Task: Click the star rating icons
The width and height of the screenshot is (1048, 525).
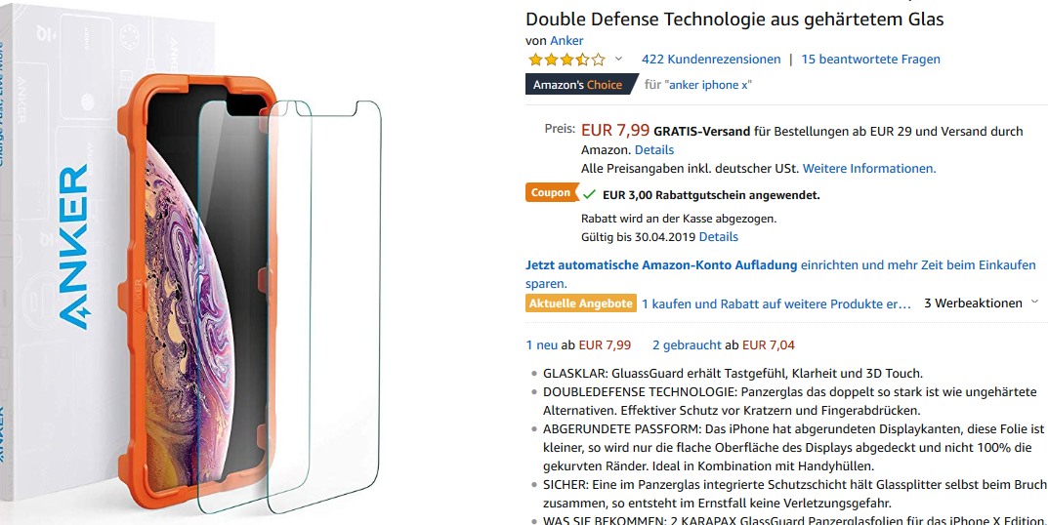Action: [566, 60]
